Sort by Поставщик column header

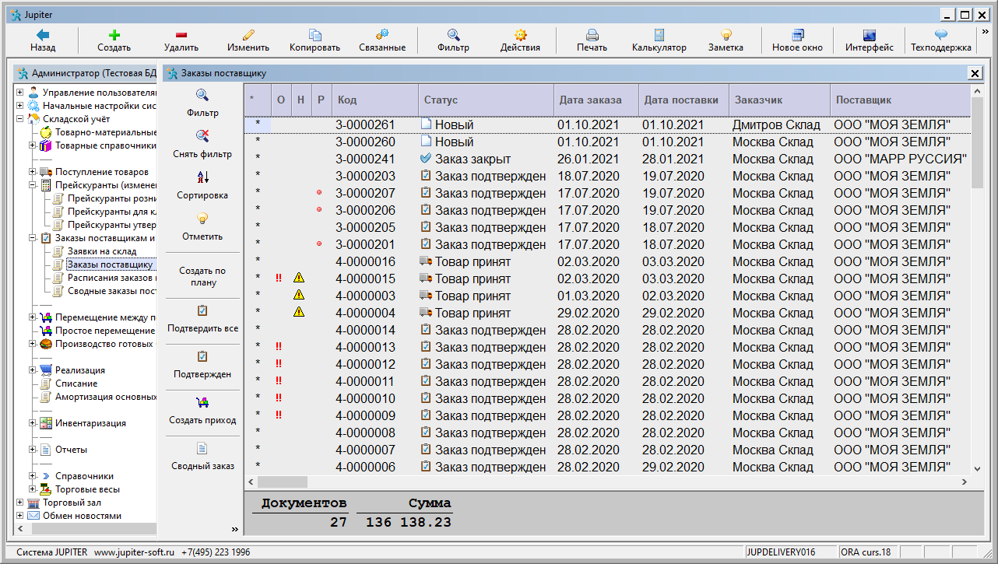900,100
